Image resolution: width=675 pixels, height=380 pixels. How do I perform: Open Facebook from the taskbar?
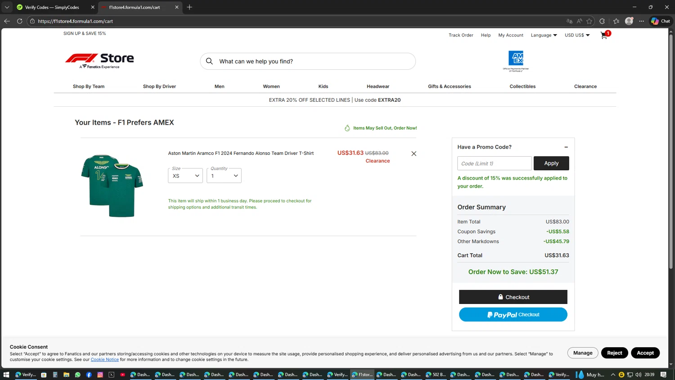coord(89,375)
